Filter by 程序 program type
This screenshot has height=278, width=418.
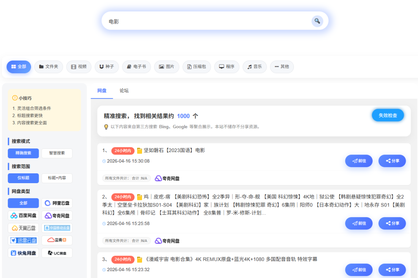click(227, 67)
